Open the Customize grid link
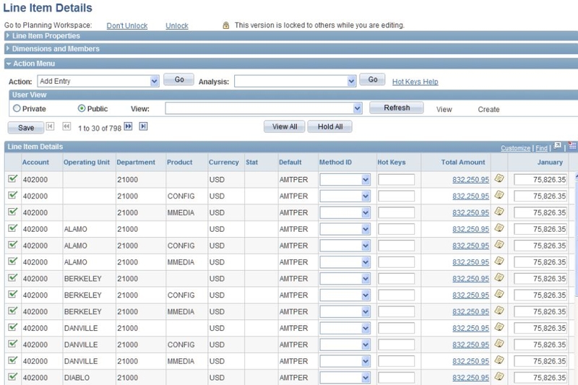The height and width of the screenshot is (385, 578). point(515,148)
